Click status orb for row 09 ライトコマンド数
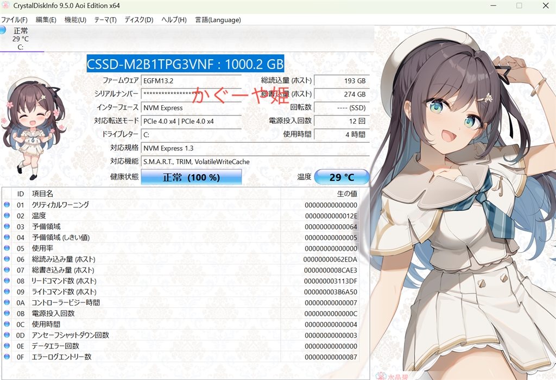The image size is (556, 380). [x=7, y=292]
